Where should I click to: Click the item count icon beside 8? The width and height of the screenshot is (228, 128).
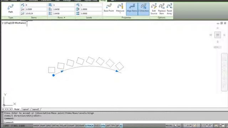tap(22, 5)
